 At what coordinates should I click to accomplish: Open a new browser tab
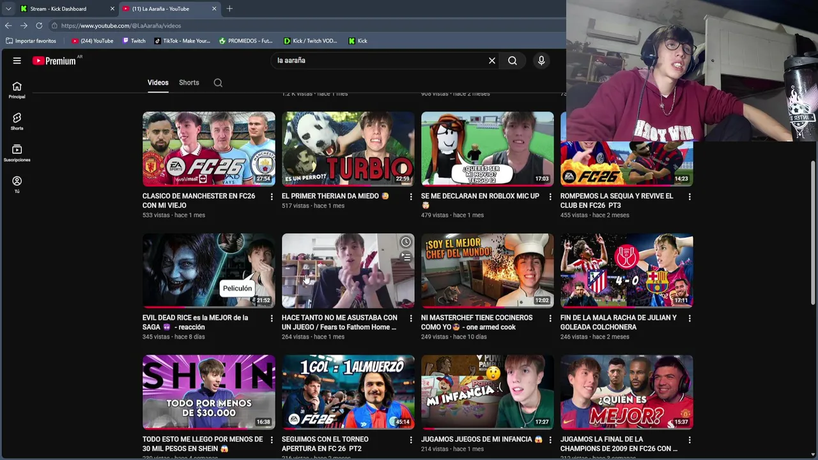[229, 8]
